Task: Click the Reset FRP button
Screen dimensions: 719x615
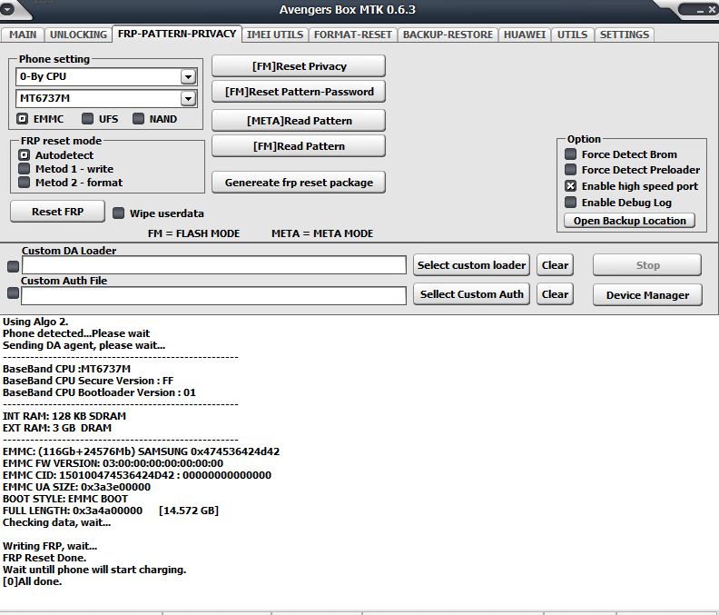Action: (57, 212)
